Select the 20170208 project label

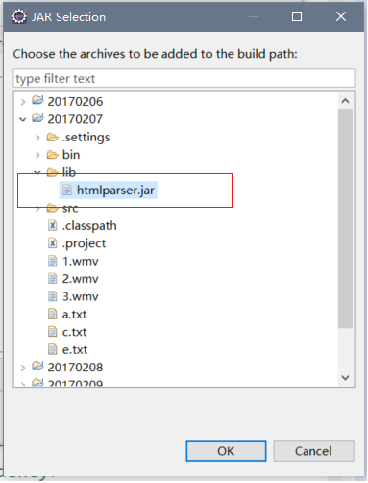[x=75, y=368]
